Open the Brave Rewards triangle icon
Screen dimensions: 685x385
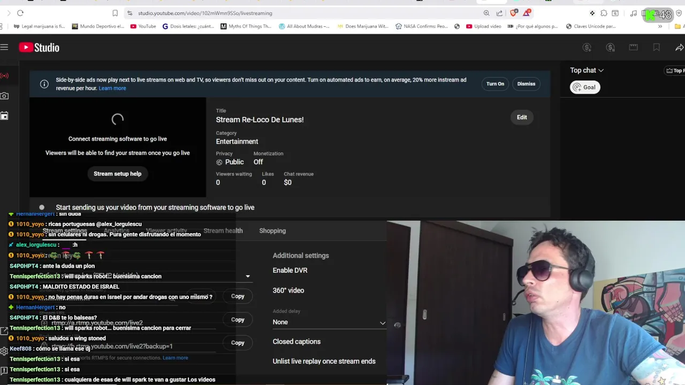(527, 13)
